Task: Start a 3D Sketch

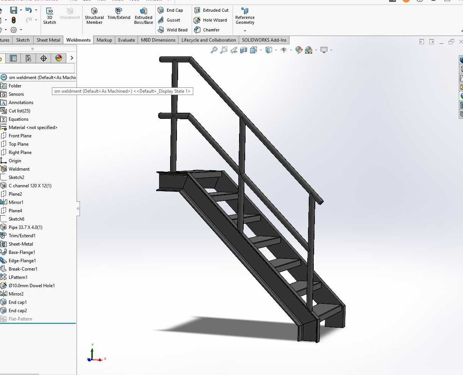Action: (49, 16)
